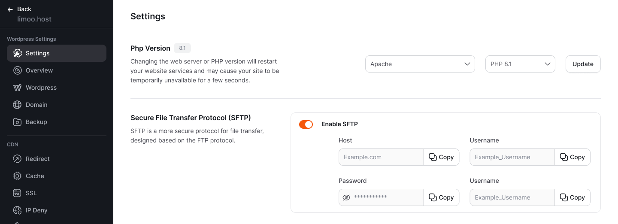618x224 pixels.
Task: Open Domain via its globe icon
Action: pyautogui.click(x=17, y=105)
